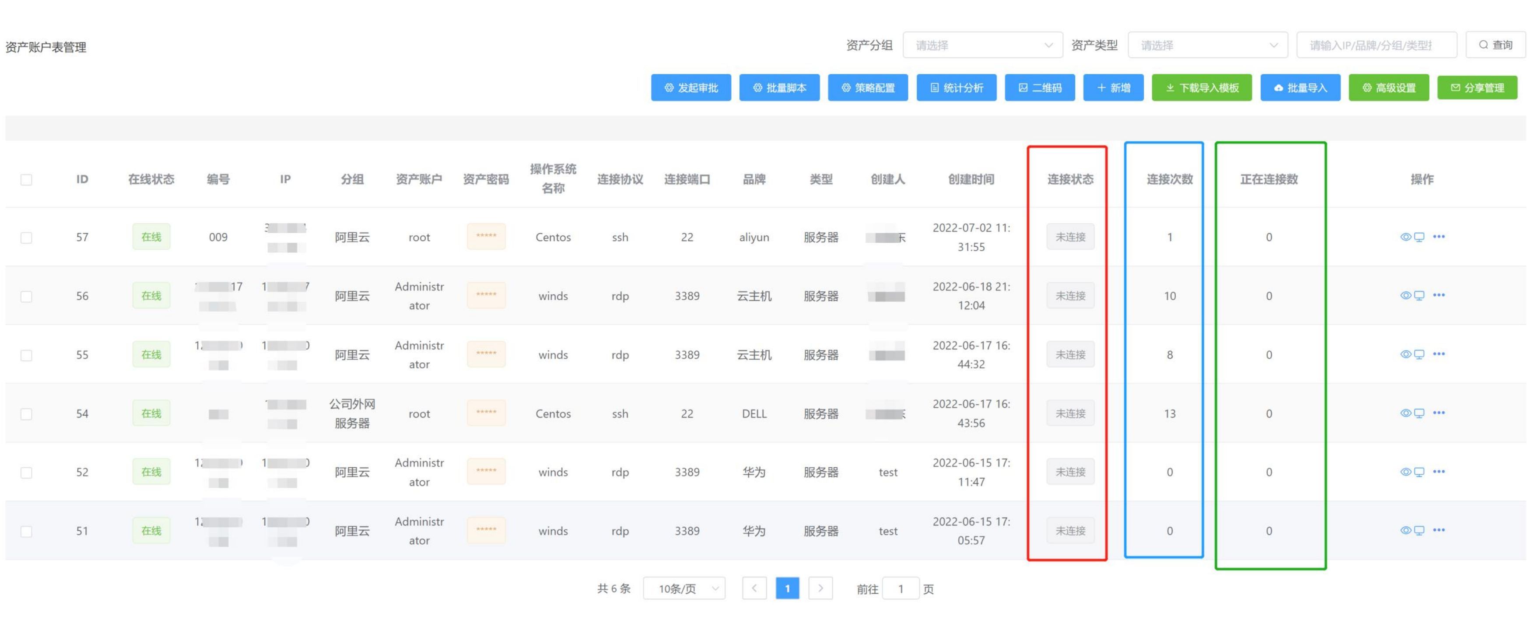Click the DELL brand cell

pos(754,414)
